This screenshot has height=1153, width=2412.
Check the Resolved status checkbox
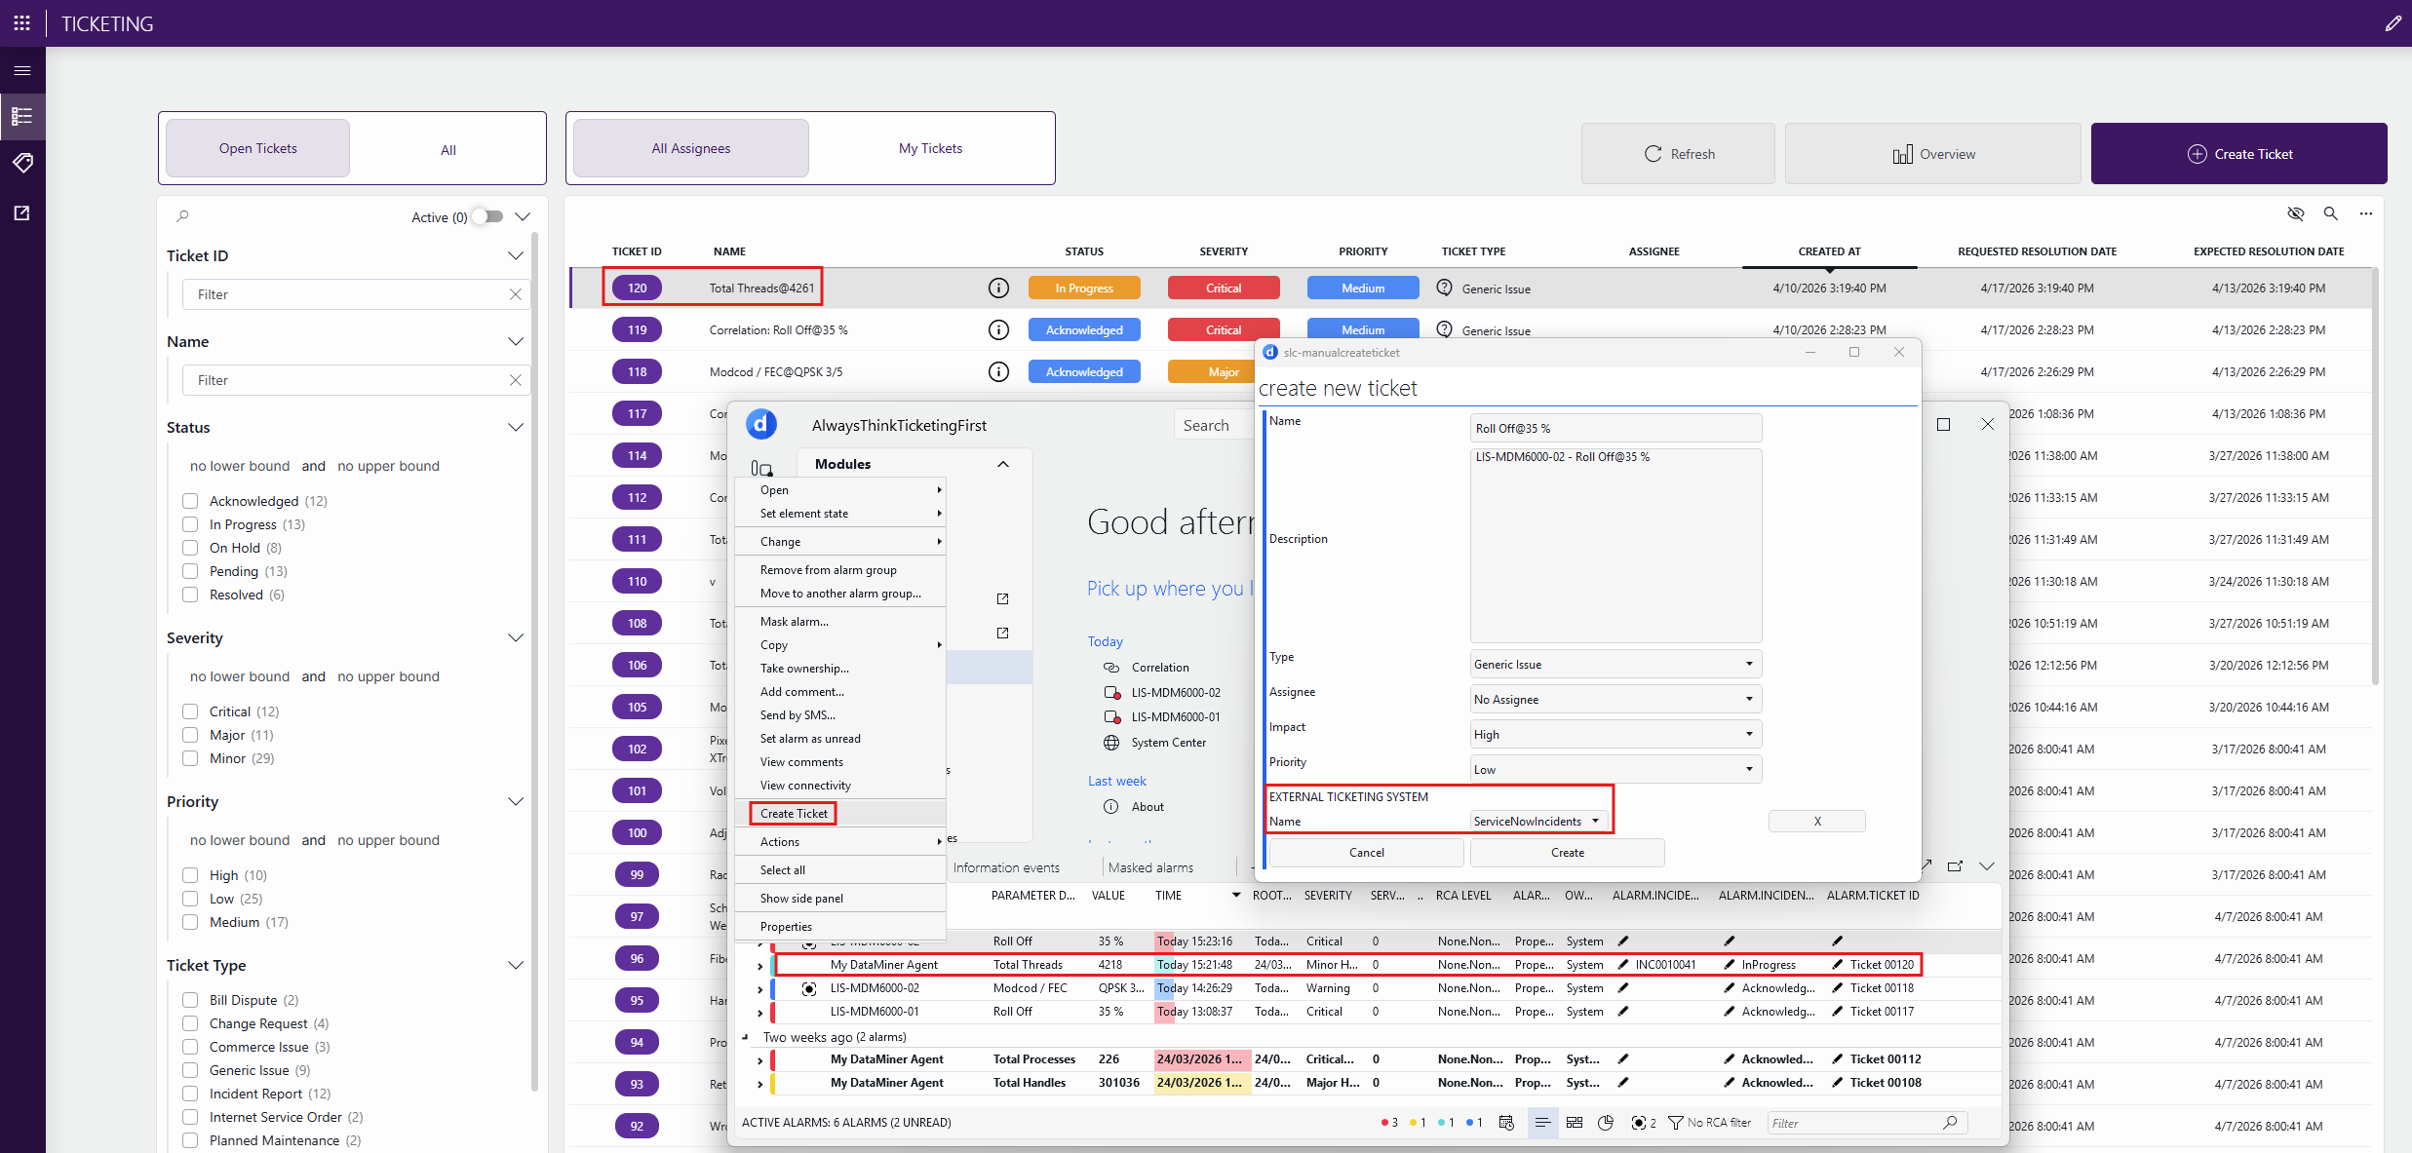190,595
